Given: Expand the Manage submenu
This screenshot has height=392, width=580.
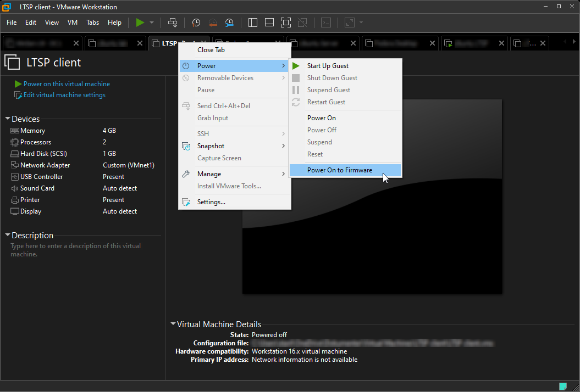Looking at the screenshot, I should click(235, 174).
